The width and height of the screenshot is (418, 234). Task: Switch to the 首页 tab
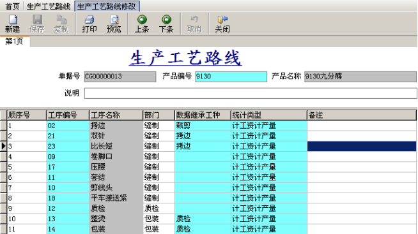12,6
